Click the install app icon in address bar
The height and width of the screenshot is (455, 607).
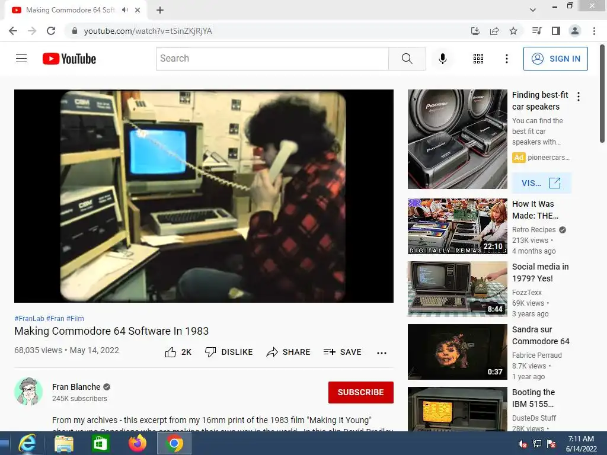pos(475,31)
